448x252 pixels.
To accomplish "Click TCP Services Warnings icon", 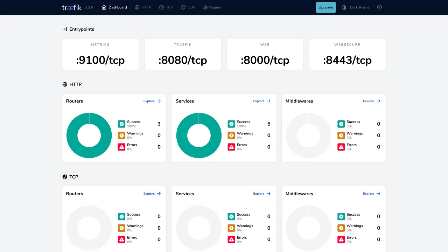I will coord(231,228).
